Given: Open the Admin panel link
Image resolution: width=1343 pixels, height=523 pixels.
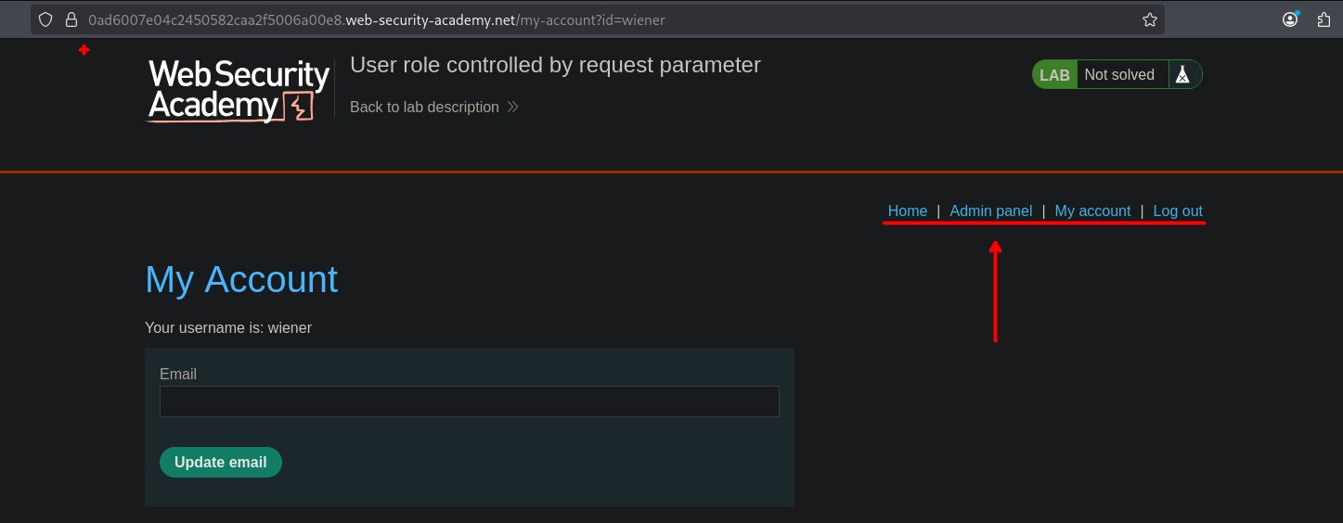Looking at the screenshot, I should [990, 211].
